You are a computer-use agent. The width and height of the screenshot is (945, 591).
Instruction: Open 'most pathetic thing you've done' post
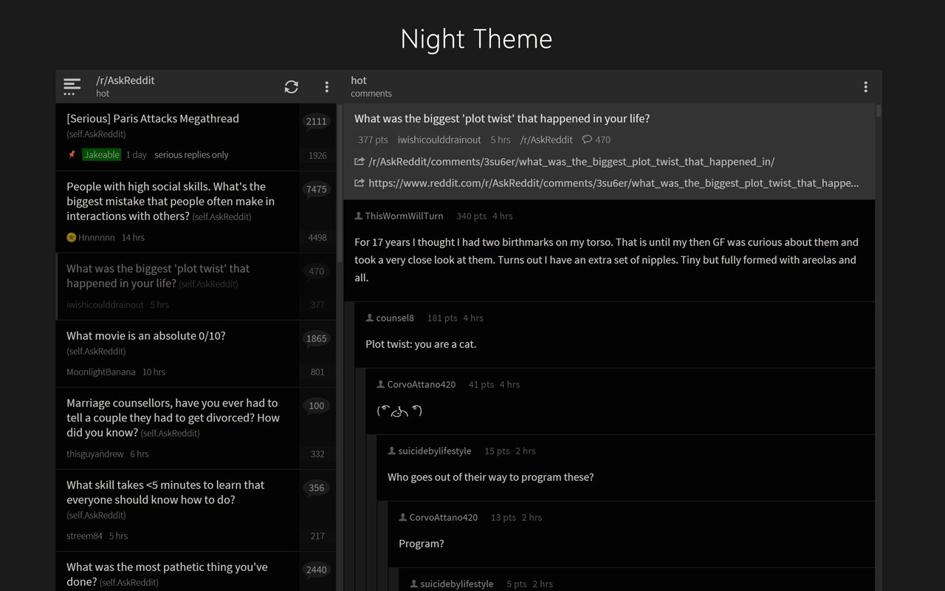pyautogui.click(x=167, y=574)
